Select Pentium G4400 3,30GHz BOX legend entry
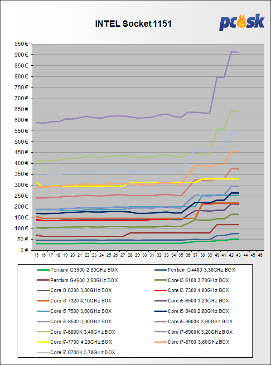 [195, 270]
